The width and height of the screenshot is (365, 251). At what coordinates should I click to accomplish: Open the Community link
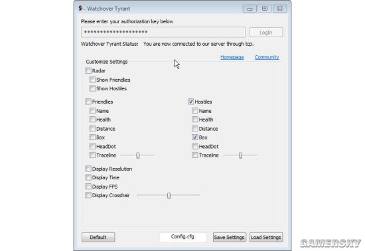267,57
